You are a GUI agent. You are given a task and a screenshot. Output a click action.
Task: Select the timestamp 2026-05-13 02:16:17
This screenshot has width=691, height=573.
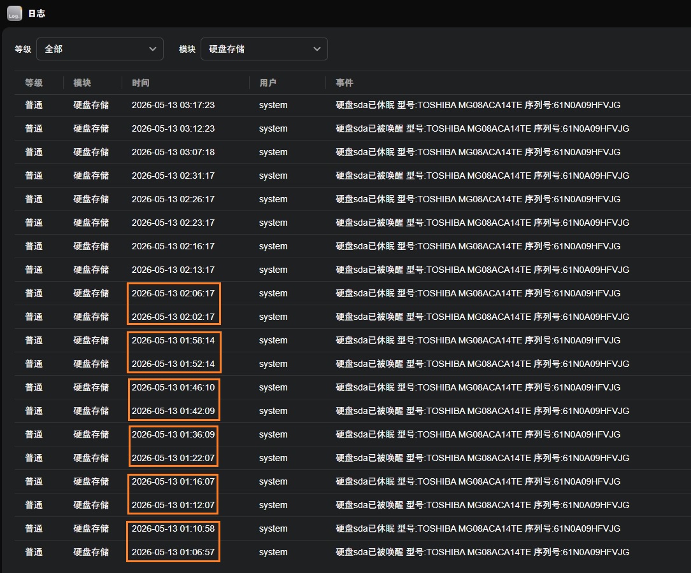(173, 247)
